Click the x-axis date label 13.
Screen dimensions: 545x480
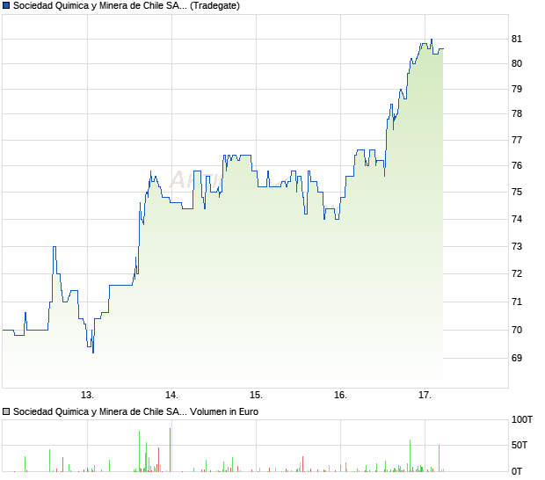click(87, 396)
